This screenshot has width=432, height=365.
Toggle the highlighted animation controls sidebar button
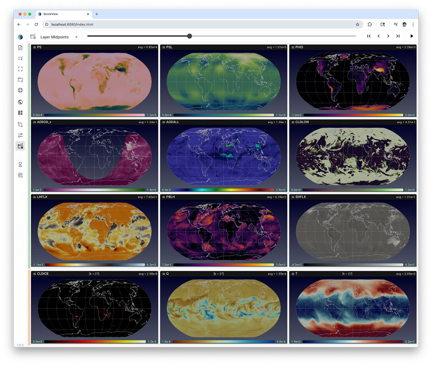(x=20, y=146)
